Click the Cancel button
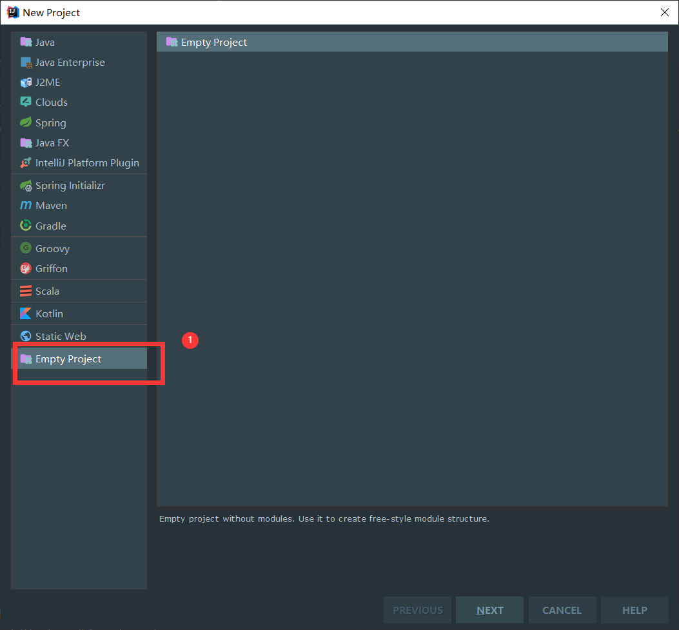Viewport: 679px width, 630px height. point(562,610)
